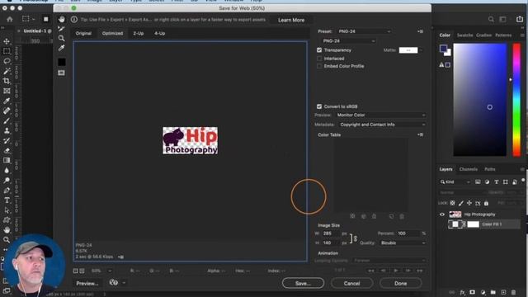Toggle the Transparency checkbox
The width and height of the screenshot is (528, 297).
[x=319, y=50]
